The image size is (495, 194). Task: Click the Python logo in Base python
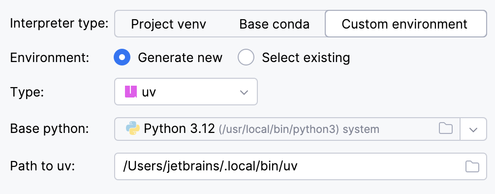(132, 129)
